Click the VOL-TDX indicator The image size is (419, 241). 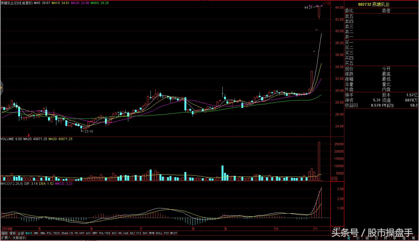click(x=104, y=233)
